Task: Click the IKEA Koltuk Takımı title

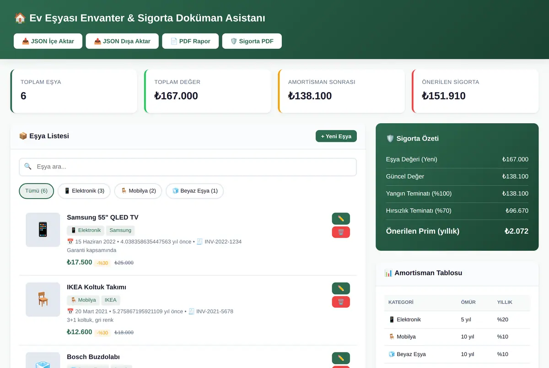Action: [97, 287]
